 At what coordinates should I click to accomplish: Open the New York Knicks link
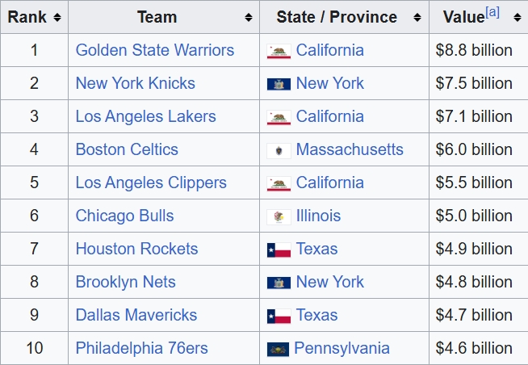[135, 83]
